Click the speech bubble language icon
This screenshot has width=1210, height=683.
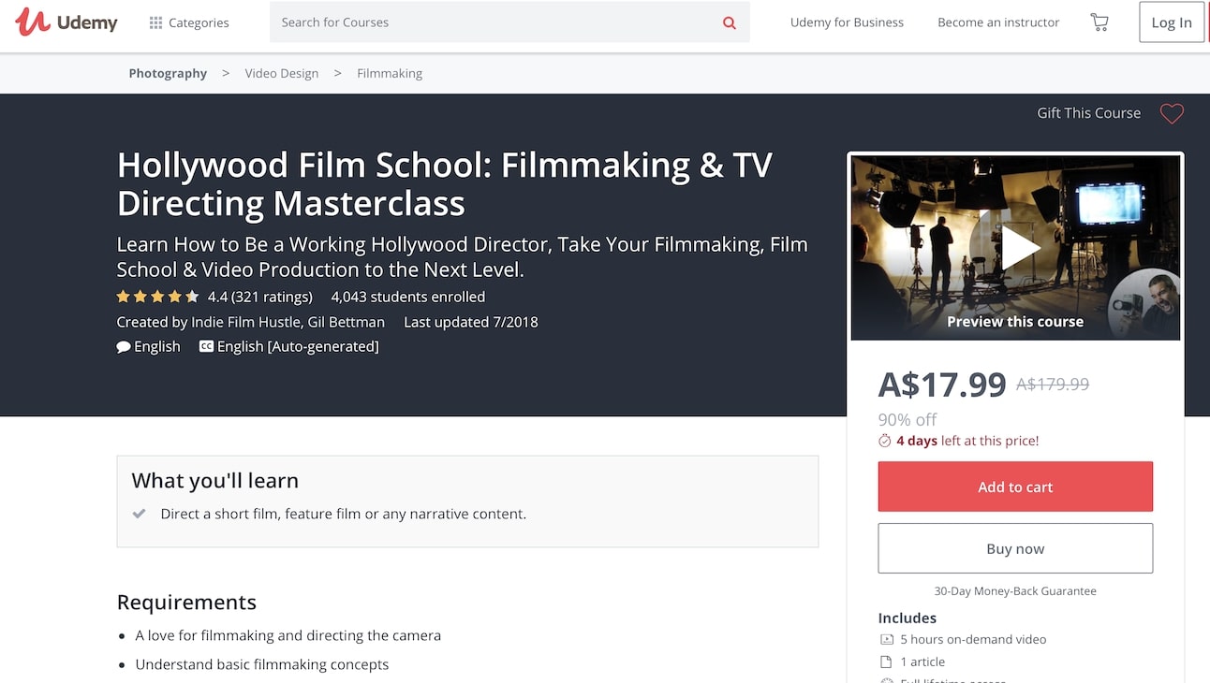tap(124, 346)
